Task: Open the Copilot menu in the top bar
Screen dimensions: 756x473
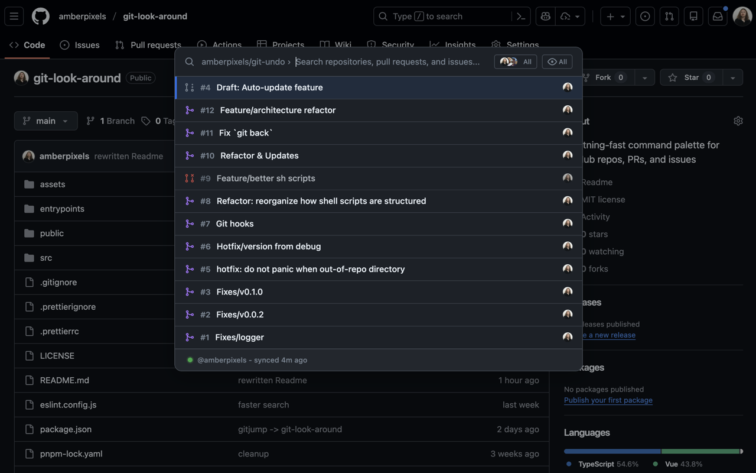Action: 545,16
